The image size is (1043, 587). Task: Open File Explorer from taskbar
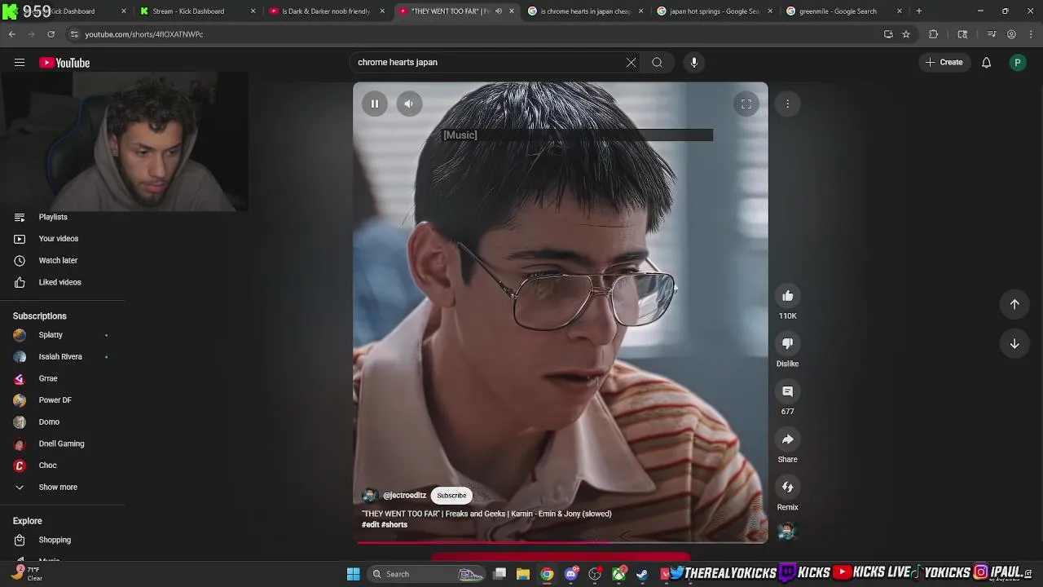523,574
